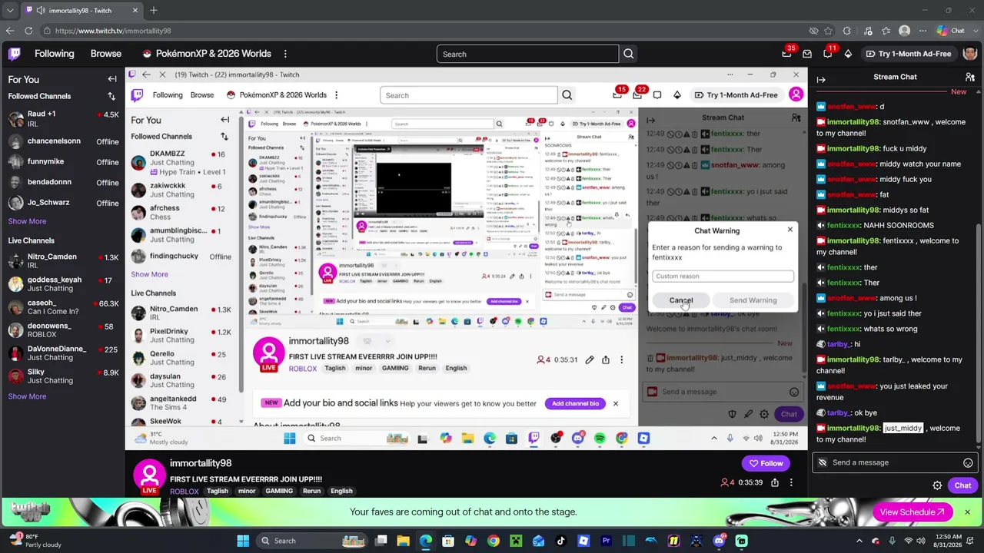Open notifications with 11 badge
984x553 pixels.
(x=828, y=54)
